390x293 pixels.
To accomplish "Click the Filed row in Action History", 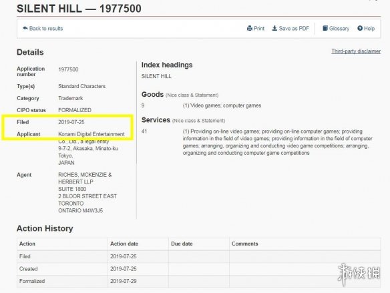I will click(199, 256).
